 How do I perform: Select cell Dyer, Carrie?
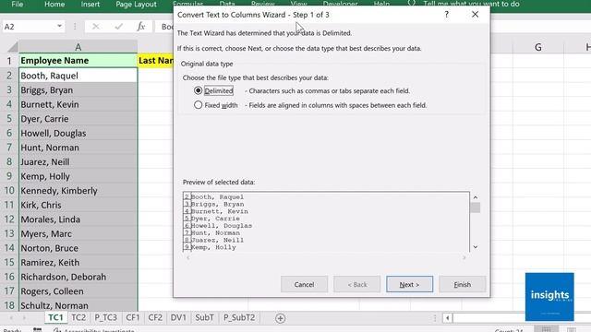[78, 119]
